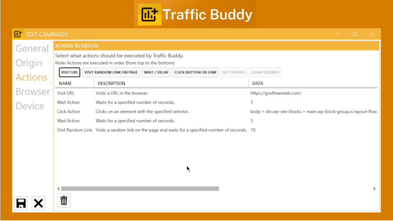Insert a Wait / Delay action
The height and width of the screenshot is (221, 393).
156,72
